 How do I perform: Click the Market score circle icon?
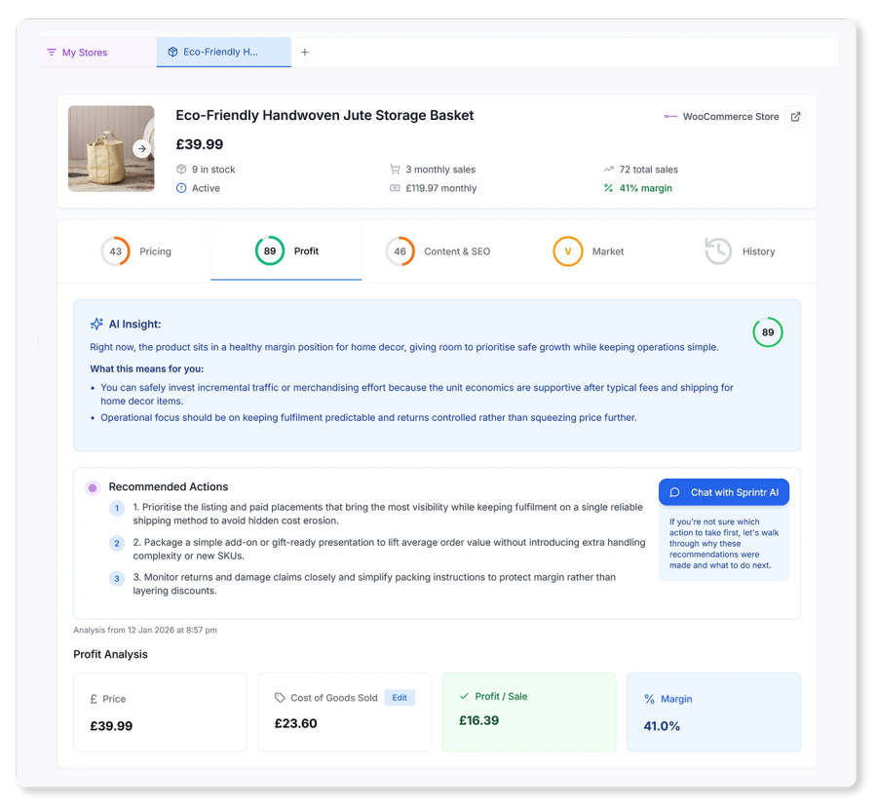(x=568, y=251)
